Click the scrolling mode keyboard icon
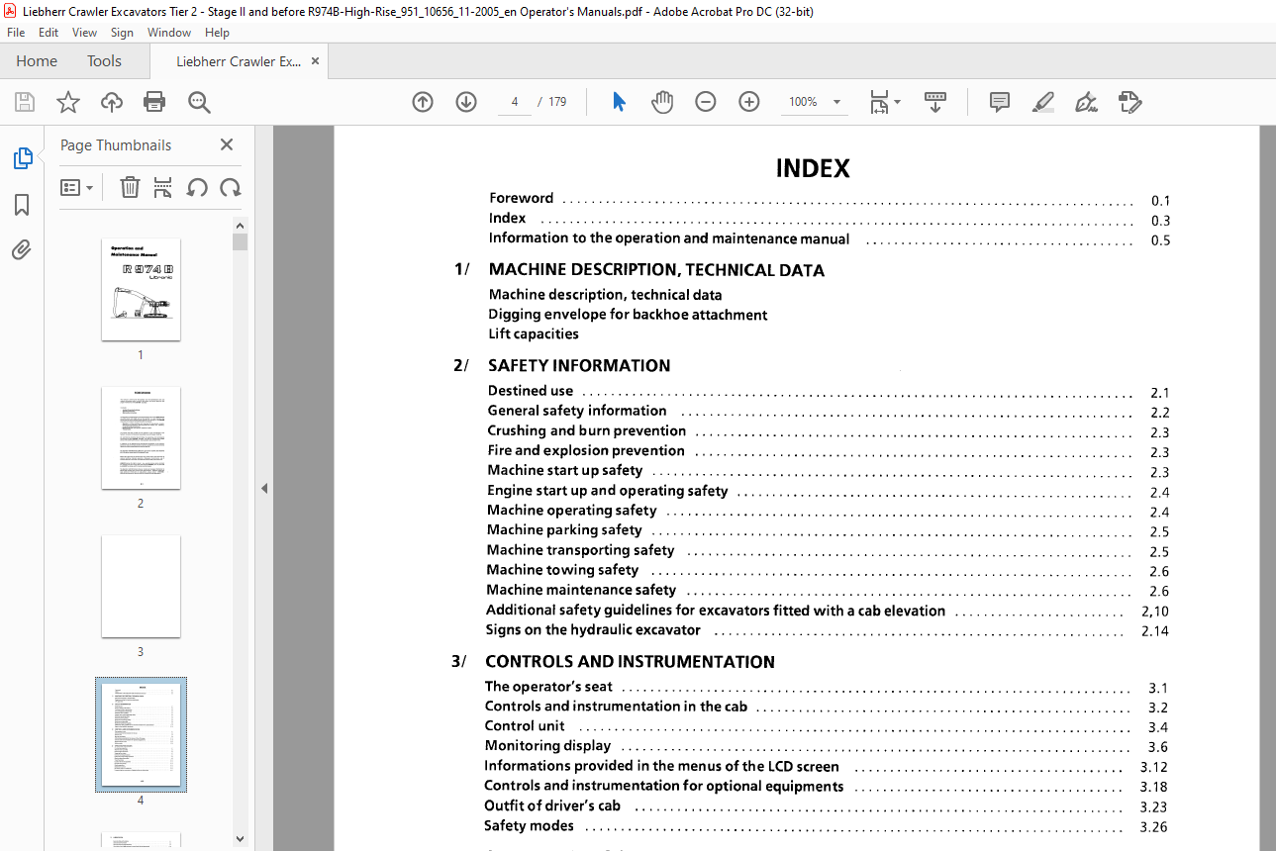The width and height of the screenshot is (1276, 851). click(935, 102)
